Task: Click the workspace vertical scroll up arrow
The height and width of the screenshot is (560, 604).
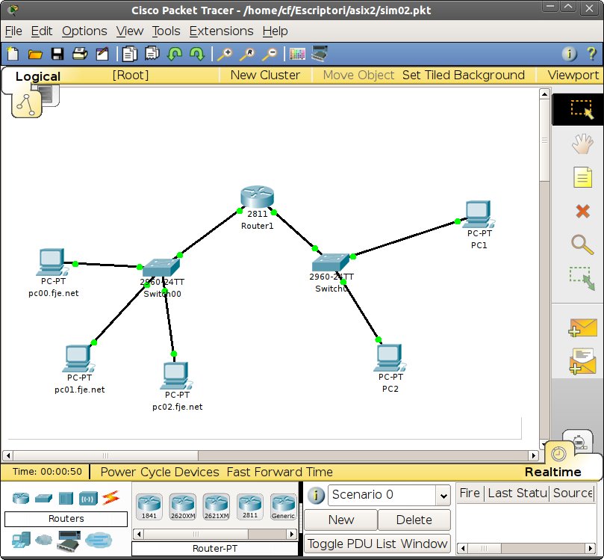Action: [544, 94]
